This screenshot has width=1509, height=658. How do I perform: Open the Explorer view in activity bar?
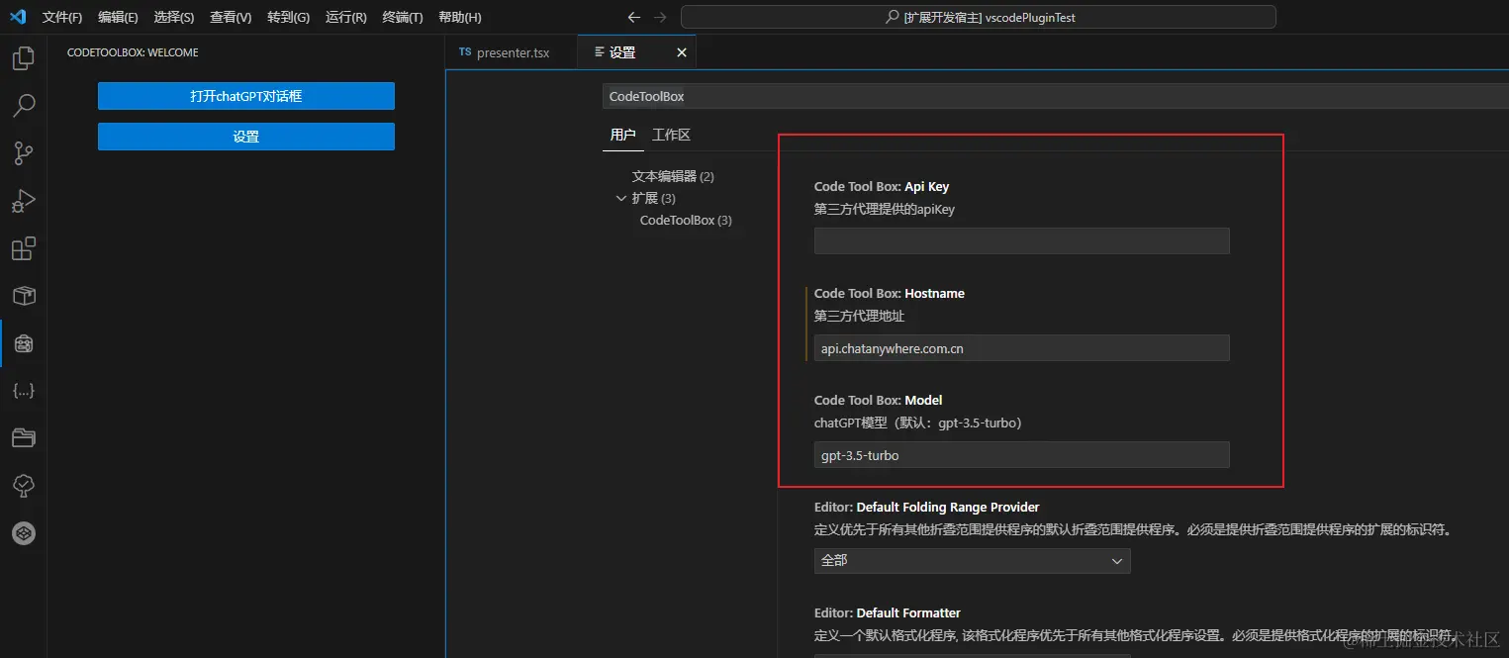23,58
